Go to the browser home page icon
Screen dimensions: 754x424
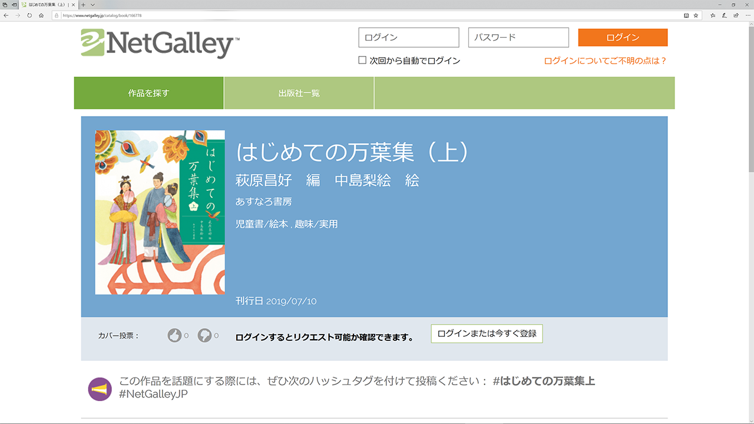[41, 15]
